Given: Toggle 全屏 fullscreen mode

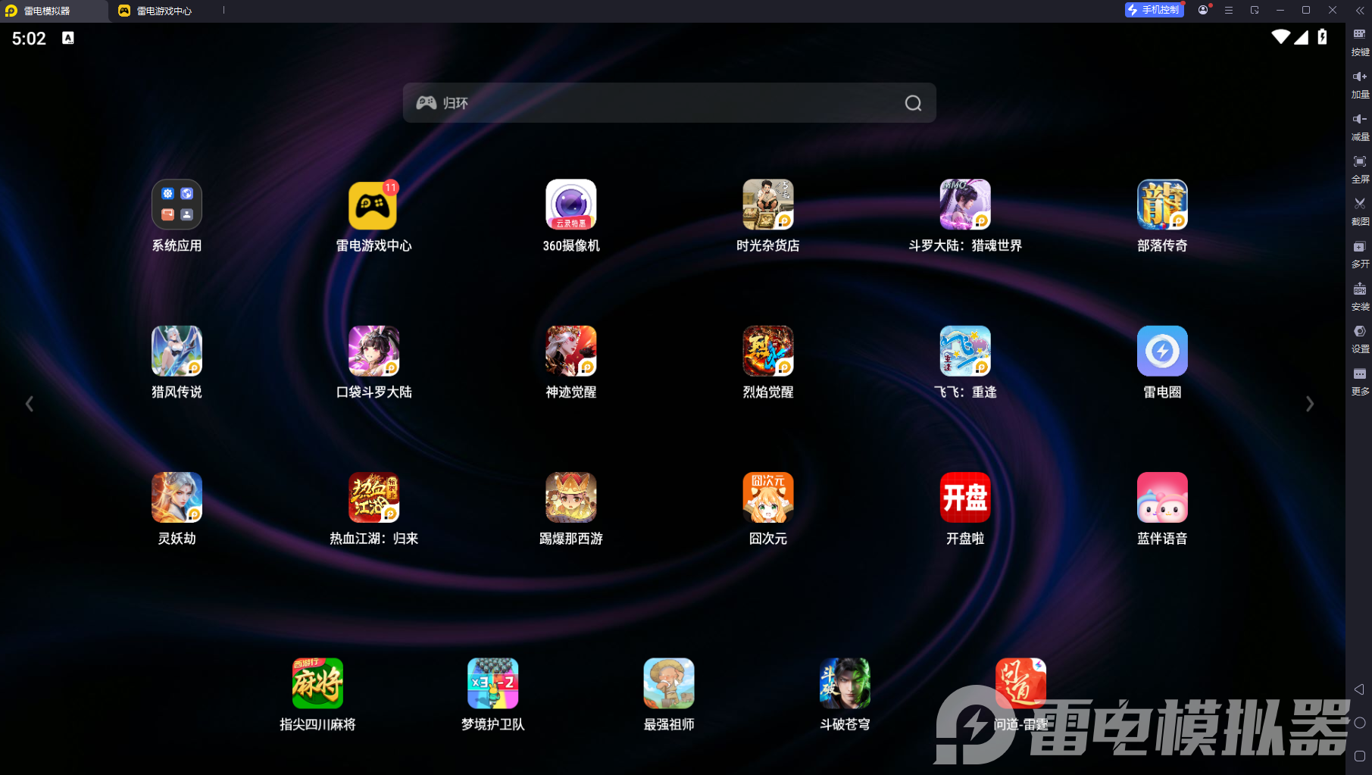Looking at the screenshot, I should tap(1360, 169).
